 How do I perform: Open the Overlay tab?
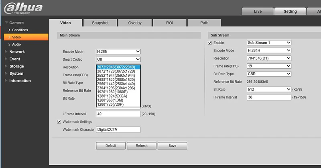pos(135,23)
